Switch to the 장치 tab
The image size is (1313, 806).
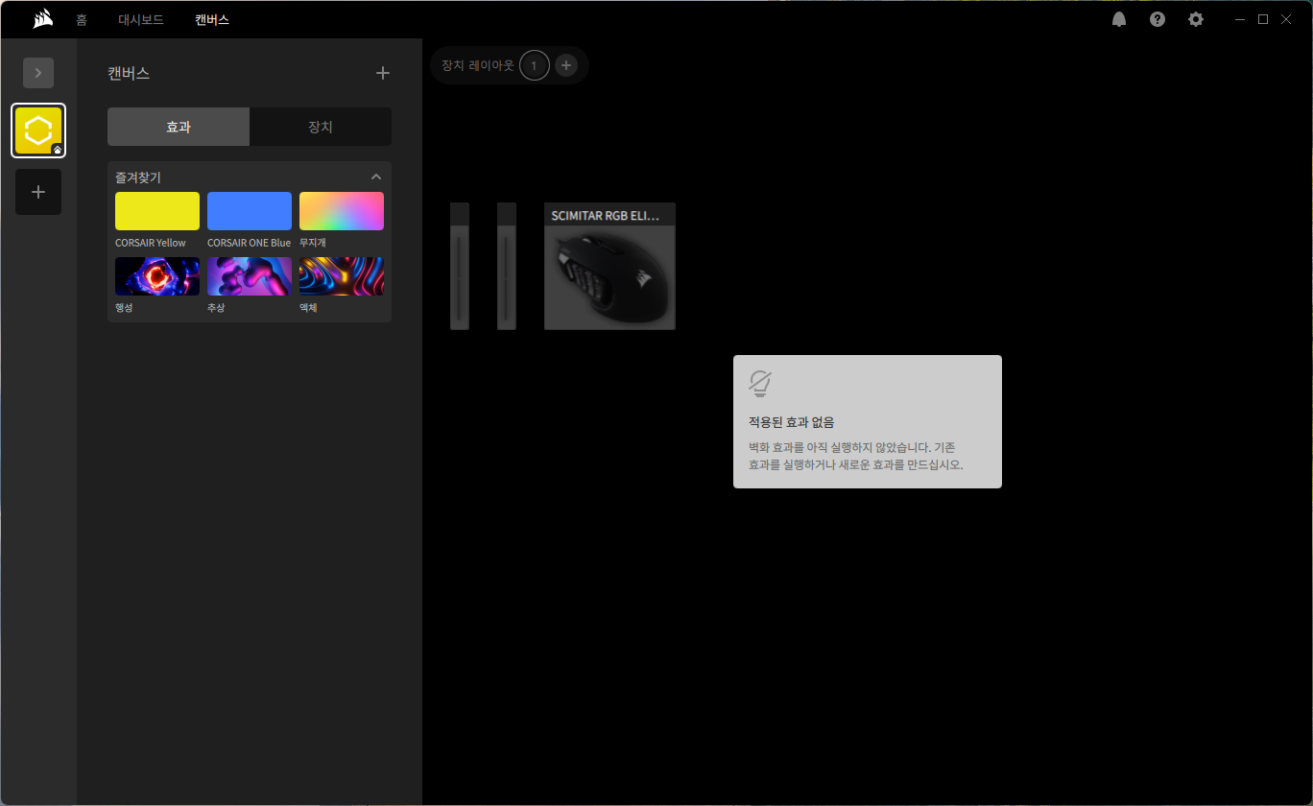pyautogui.click(x=321, y=127)
